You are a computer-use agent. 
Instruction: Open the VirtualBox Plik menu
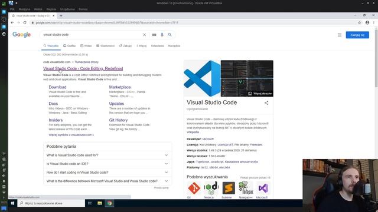click(12, 9)
